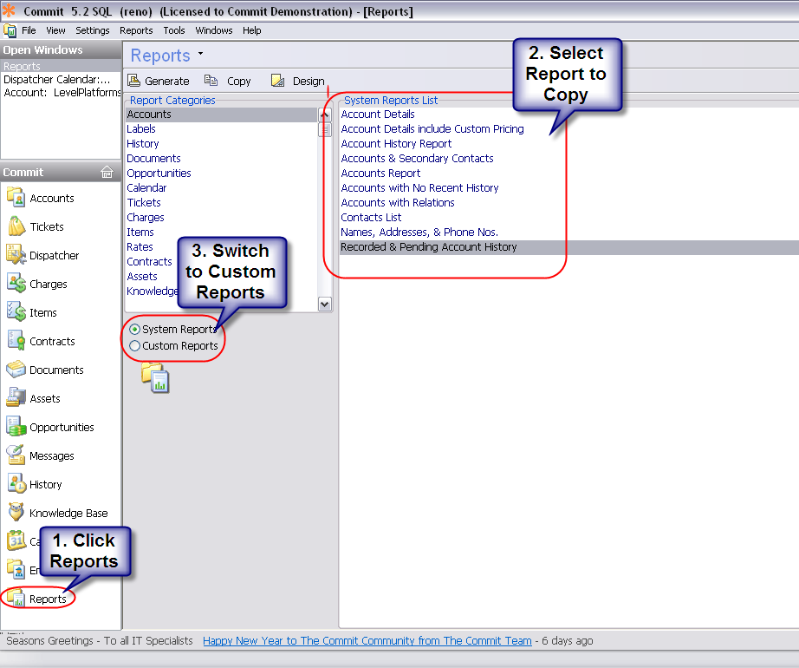
Task: Click the report folder icon below radio buttons
Action: [x=155, y=377]
